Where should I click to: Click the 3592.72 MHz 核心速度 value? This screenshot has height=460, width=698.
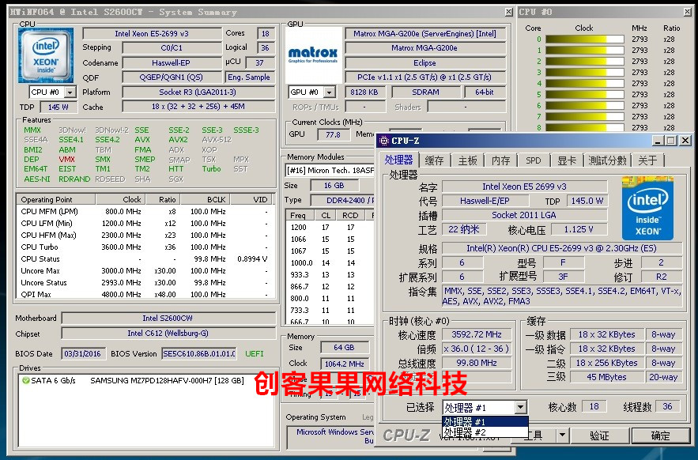[x=477, y=334]
